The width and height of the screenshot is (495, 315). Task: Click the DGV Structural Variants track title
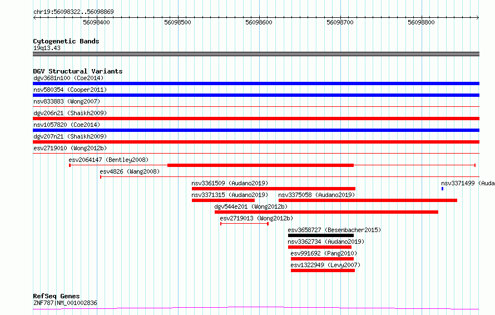coord(78,71)
